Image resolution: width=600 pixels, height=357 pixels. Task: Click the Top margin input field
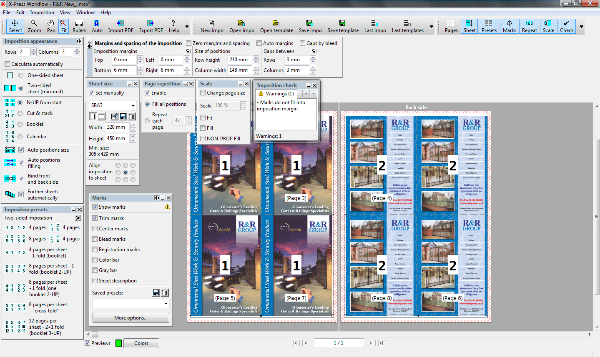pyautogui.click(x=124, y=60)
